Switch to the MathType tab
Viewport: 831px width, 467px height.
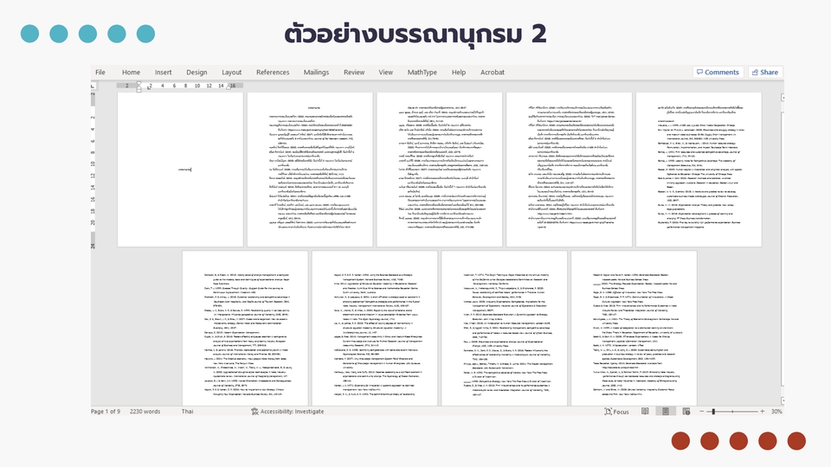(x=422, y=73)
